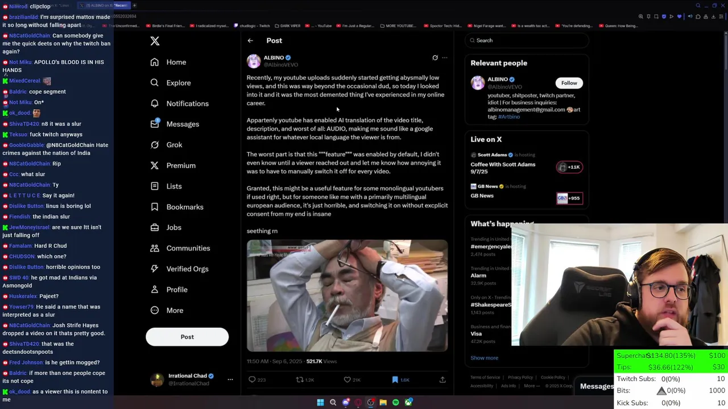728x409 pixels.
Task: Open Lists in the sidebar
Action: point(166,186)
